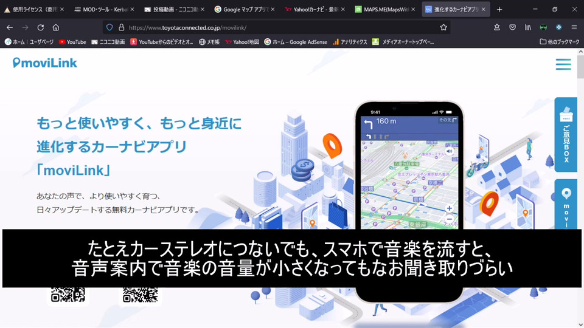Screen dimensions: 584x328
Task: Open the Firefox application menu
Action: pyautogui.click(x=574, y=27)
